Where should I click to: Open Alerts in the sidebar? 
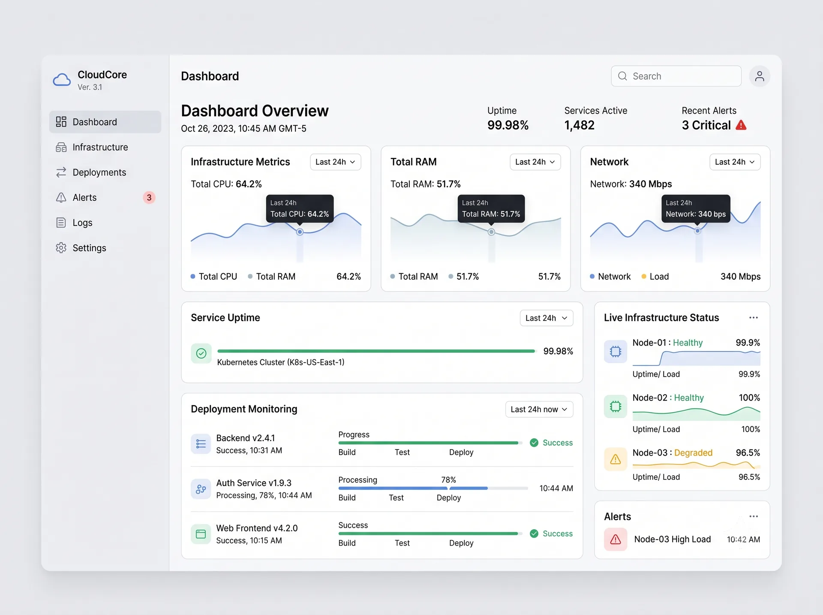(x=105, y=198)
